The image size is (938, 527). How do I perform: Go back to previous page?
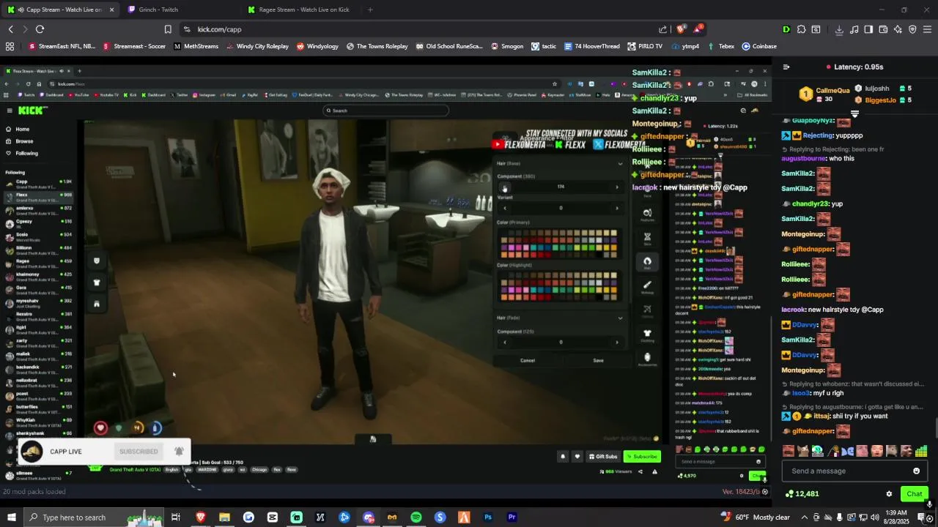(x=10, y=29)
